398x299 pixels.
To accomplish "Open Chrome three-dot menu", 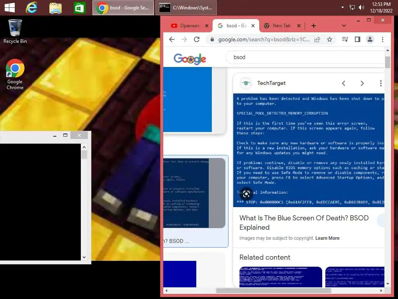I will pos(382,39).
